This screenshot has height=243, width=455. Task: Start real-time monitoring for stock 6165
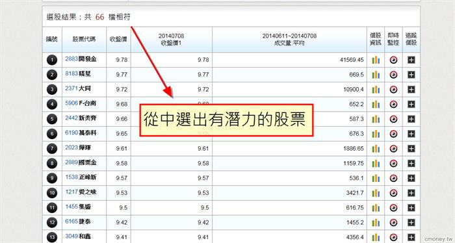393,223
